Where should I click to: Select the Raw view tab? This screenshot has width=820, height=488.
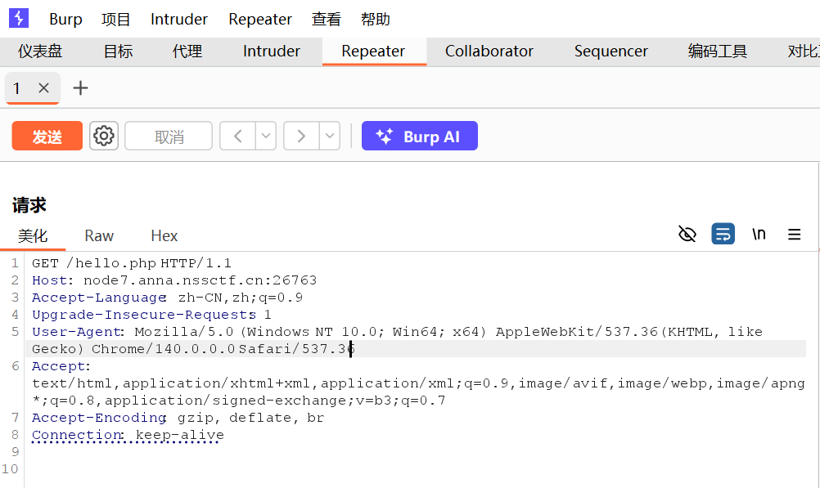tap(99, 235)
